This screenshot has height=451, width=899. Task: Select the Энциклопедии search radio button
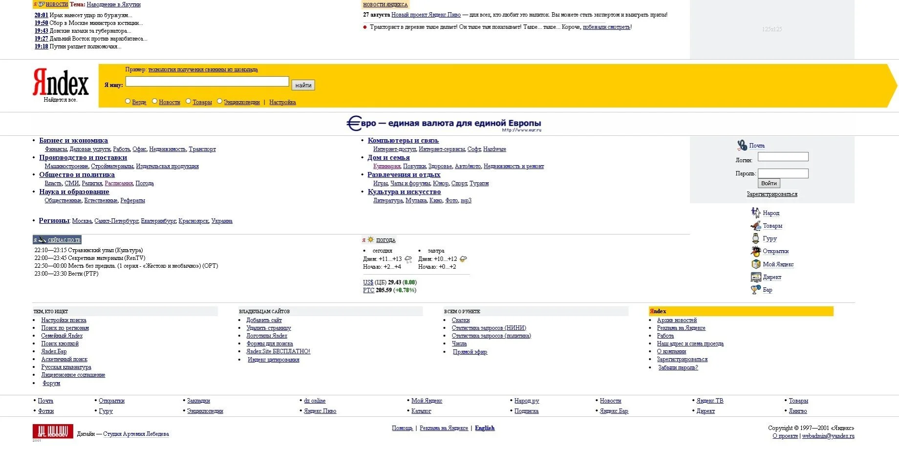(x=219, y=101)
